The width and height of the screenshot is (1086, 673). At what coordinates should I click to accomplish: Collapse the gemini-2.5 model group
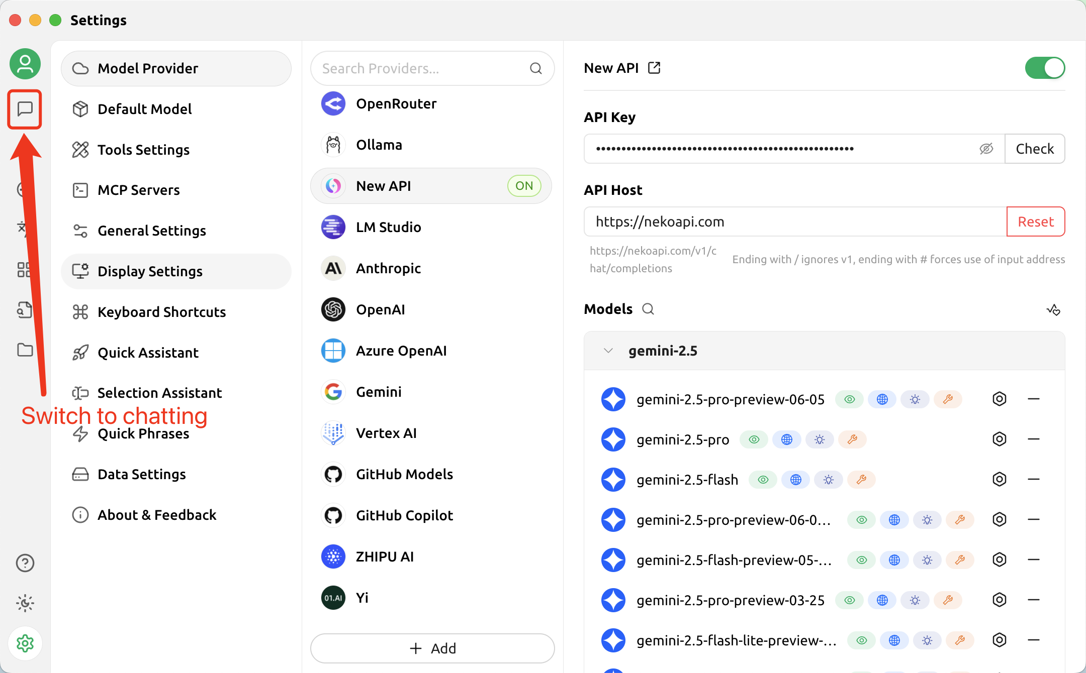click(608, 351)
